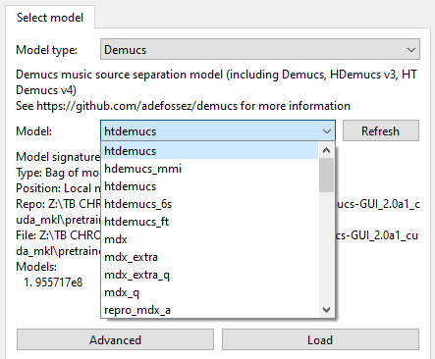The image size is (435, 359).
Task: Pick mdx_q from the list
Action: tap(209, 292)
